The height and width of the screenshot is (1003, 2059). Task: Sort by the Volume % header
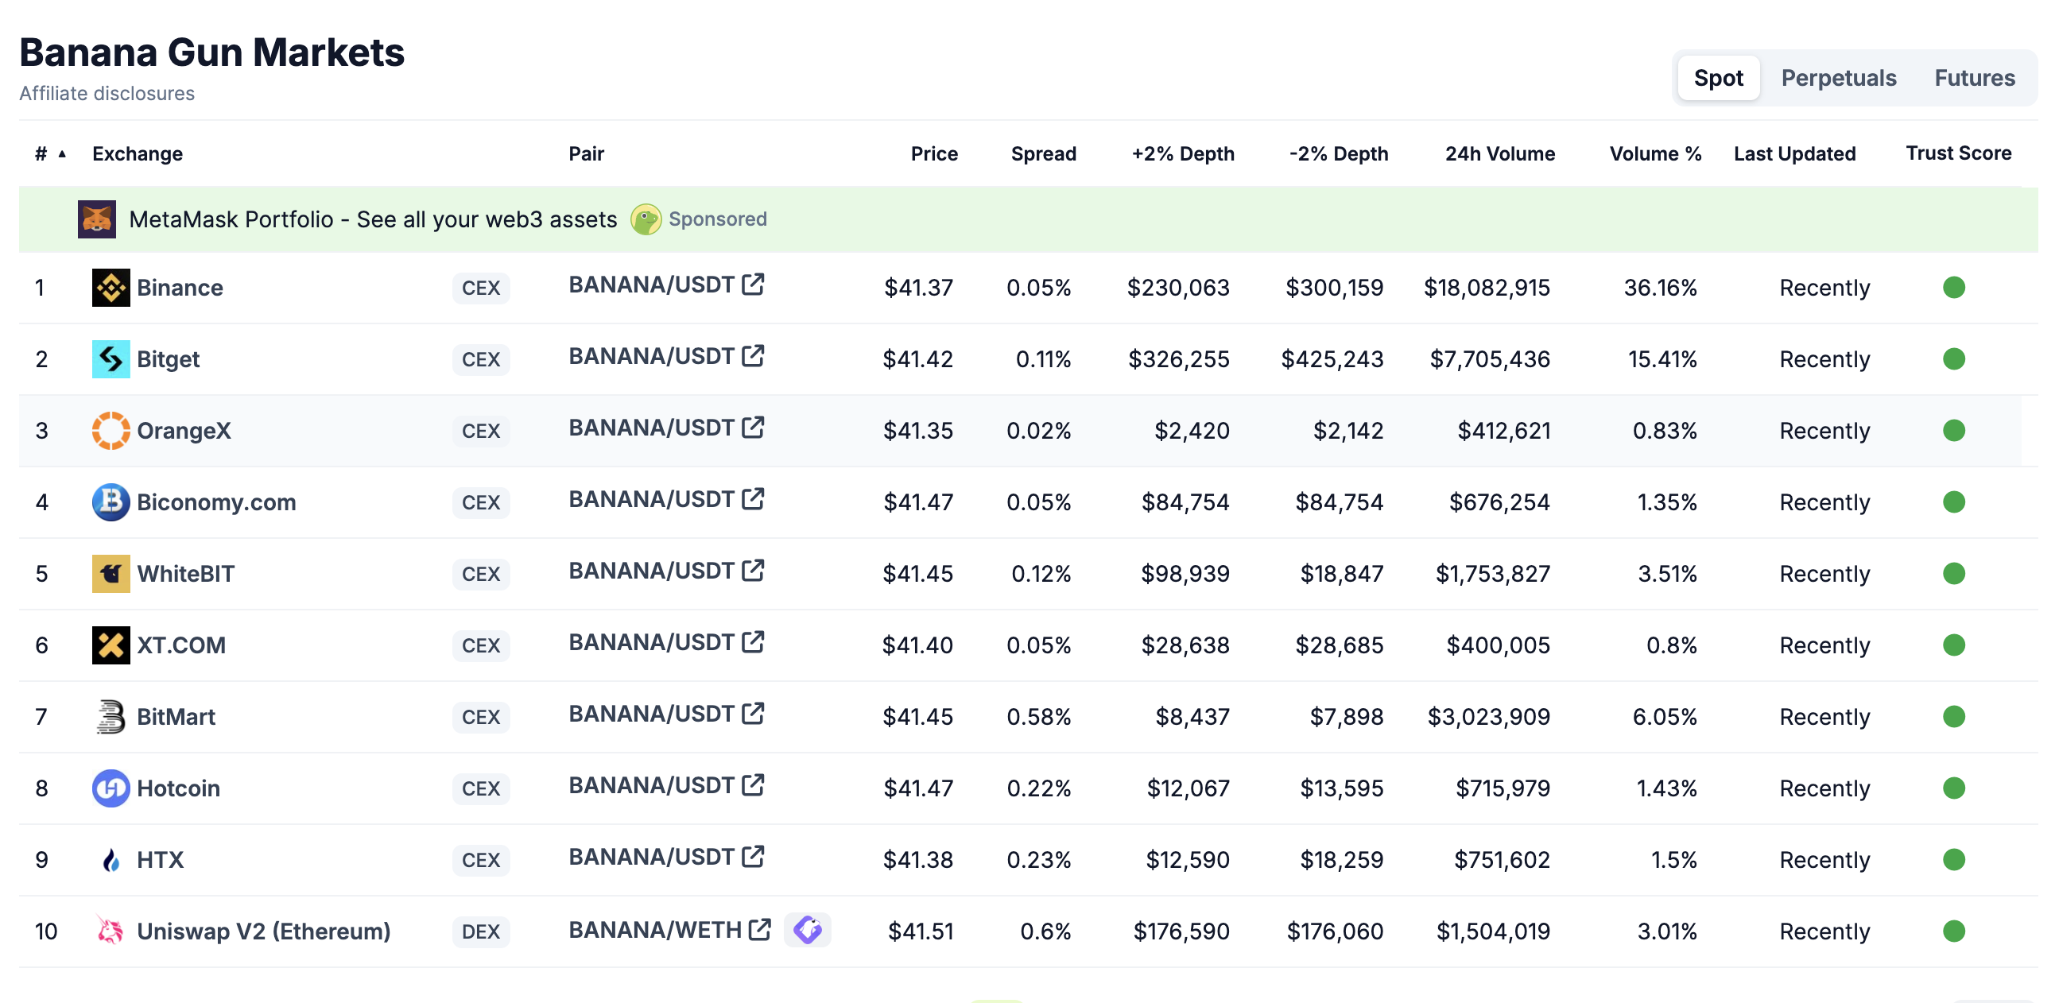tap(1654, 153)
